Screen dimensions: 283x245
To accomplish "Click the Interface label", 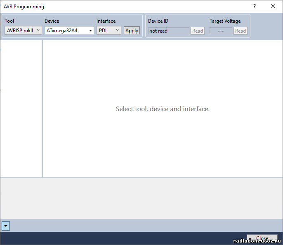I will [106, 21].
